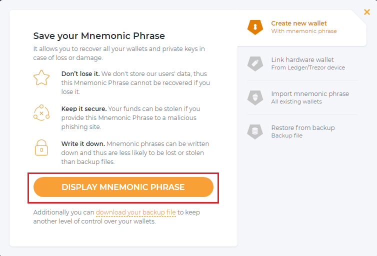377x256 pixels.
Task: Click the Backup file subtitle text
Action: [286, 136]
